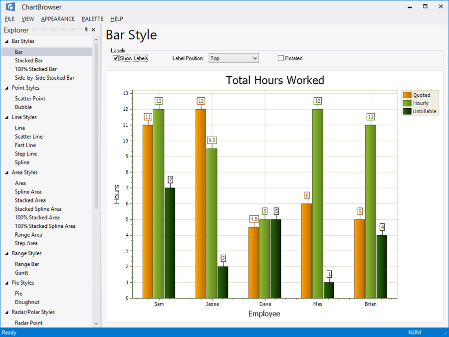Select Stacked Bar chart style
Image resolution: width=449 pixels, height=337 pixels.
[x=28, y=61]
